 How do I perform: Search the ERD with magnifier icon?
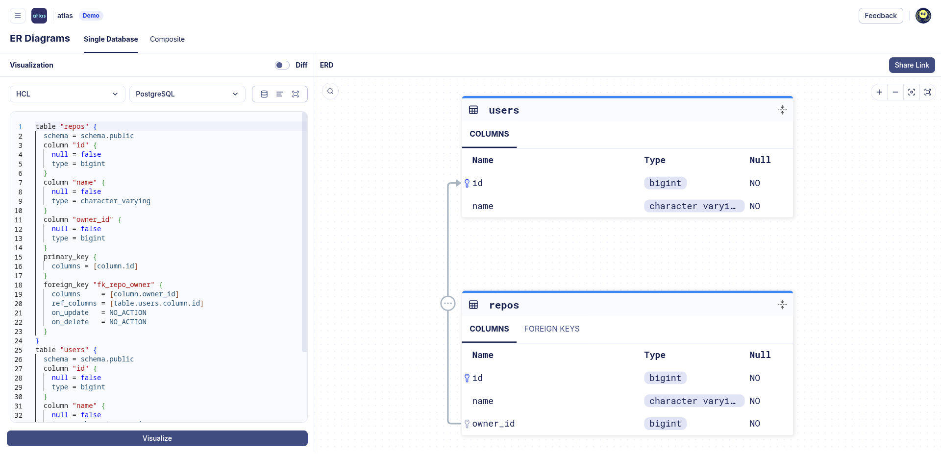330,91
